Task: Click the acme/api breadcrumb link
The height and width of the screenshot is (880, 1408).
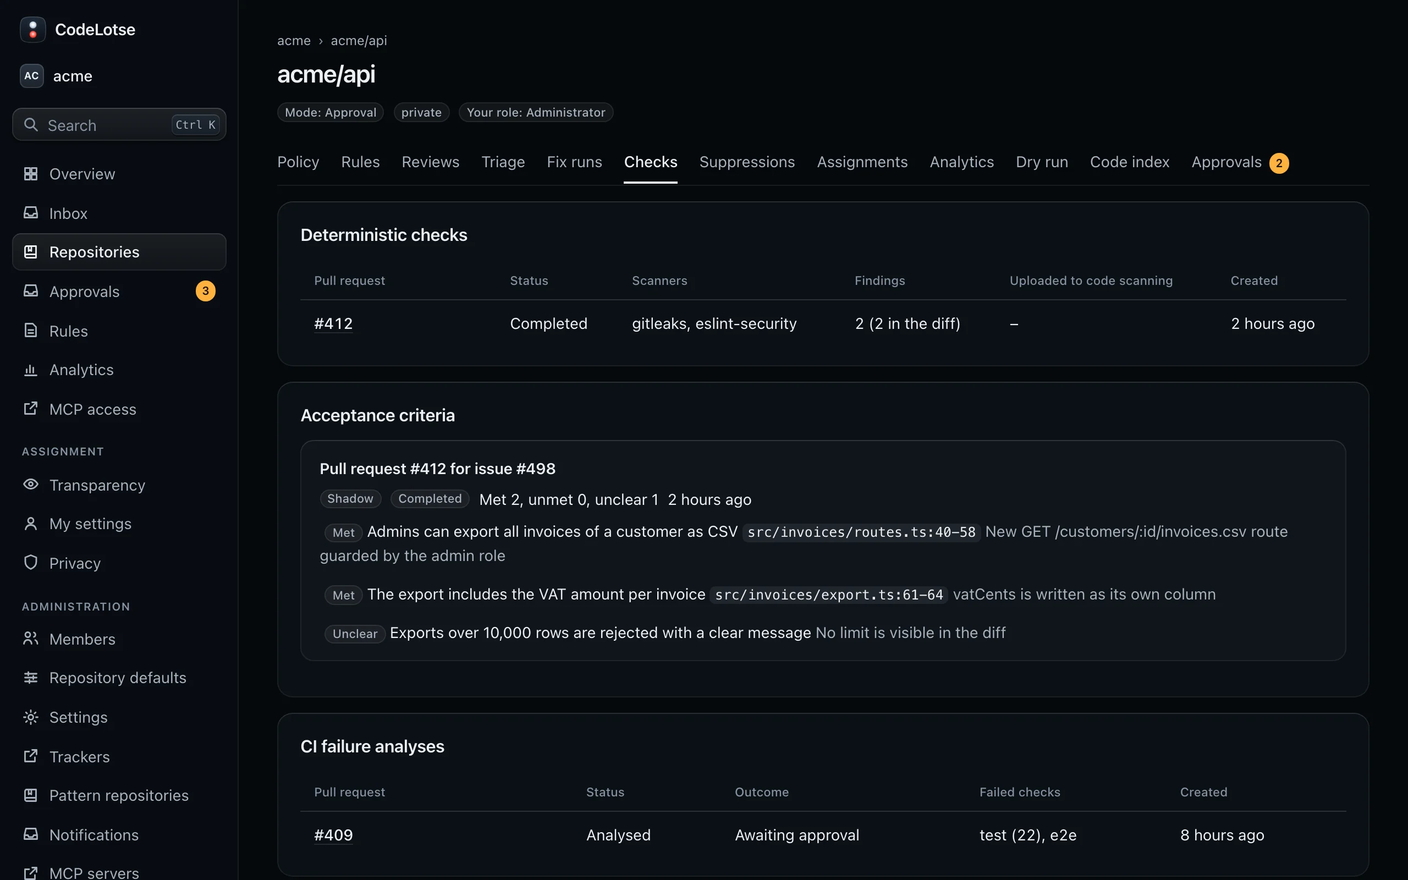Action: tap(359, 41)
